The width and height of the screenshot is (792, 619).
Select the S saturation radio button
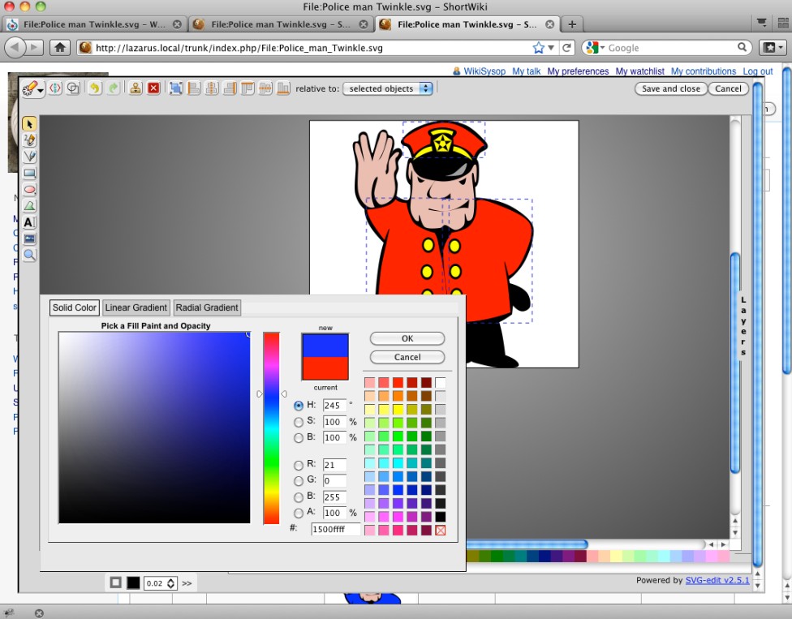299,422
